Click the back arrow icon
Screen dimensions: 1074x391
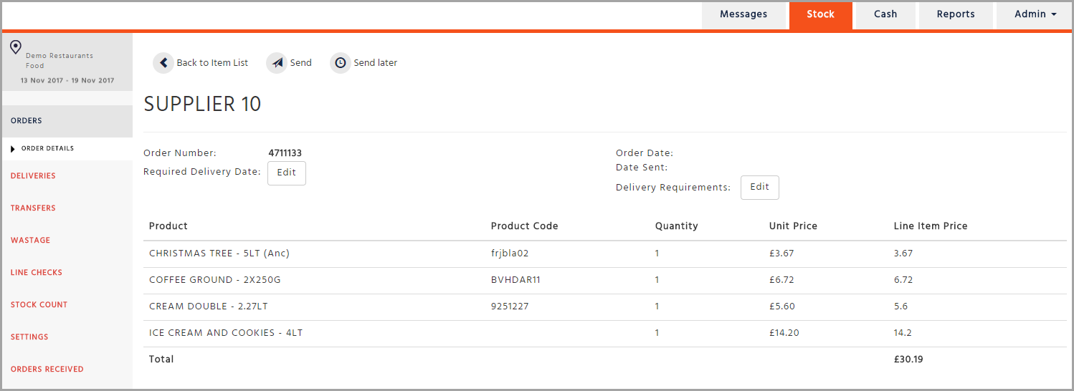(163, 63)
